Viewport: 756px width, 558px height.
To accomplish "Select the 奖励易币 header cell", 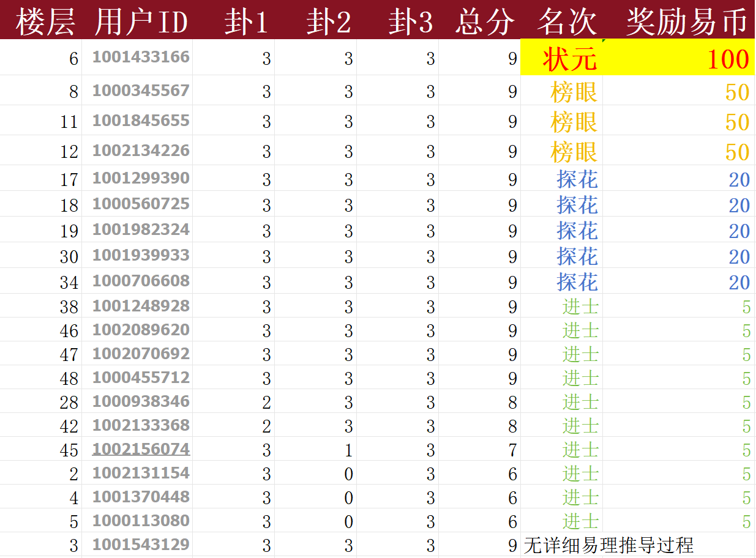I will pyautogui.click(x=686, y=23).
